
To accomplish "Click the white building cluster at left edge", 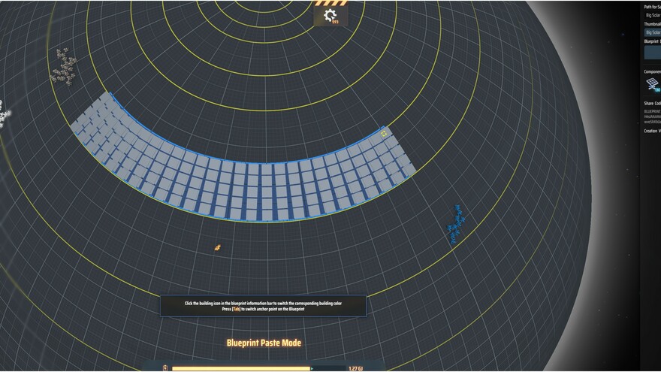I will coord(4,113).
